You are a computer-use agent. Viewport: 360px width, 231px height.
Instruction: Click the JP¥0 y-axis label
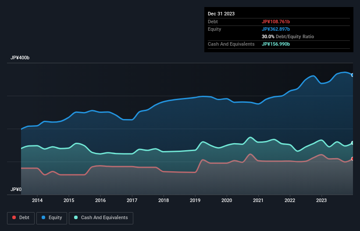pos(16,189)
